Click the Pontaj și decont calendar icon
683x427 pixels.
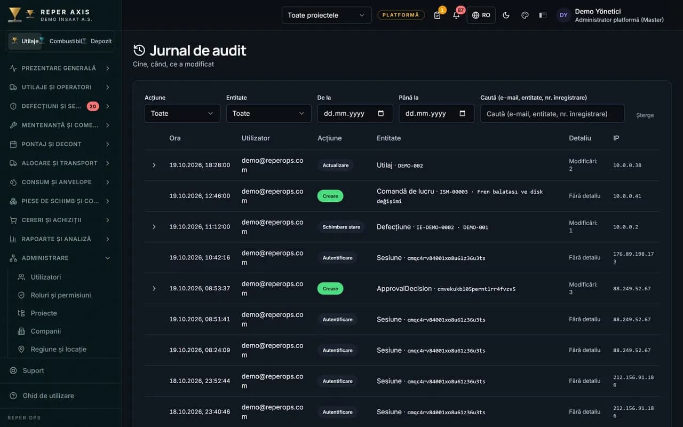[x=13, y=144]
